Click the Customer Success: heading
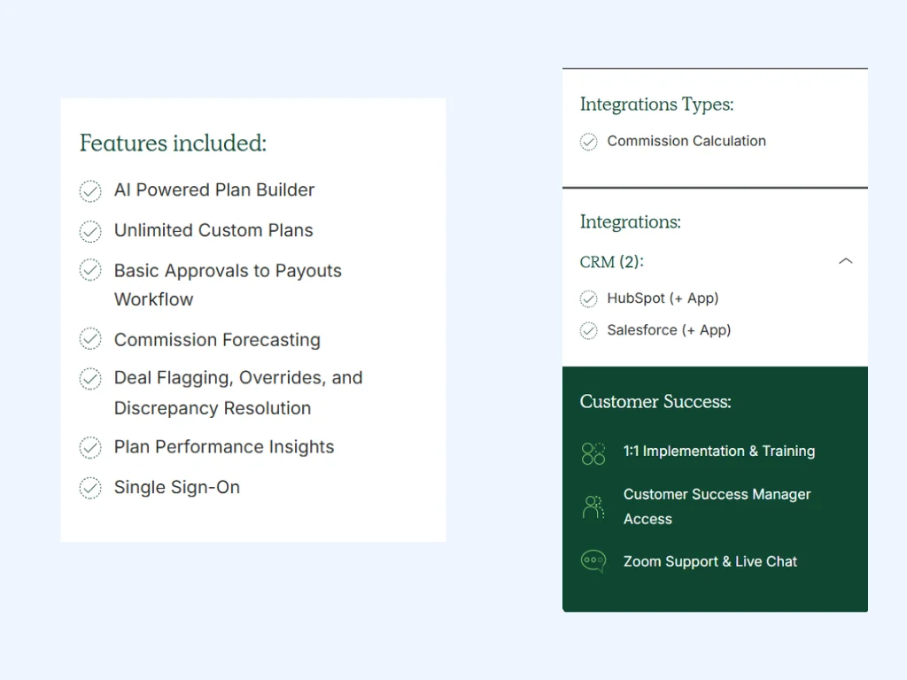 (655, 401)
